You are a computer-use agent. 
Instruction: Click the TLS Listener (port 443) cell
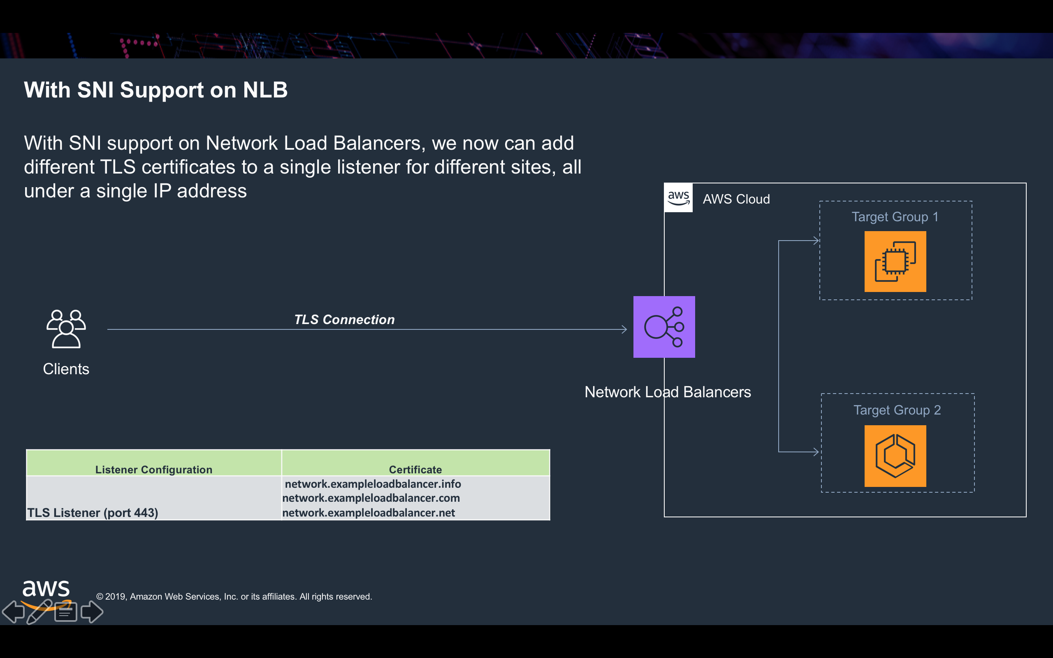click(x=93, y=513)
